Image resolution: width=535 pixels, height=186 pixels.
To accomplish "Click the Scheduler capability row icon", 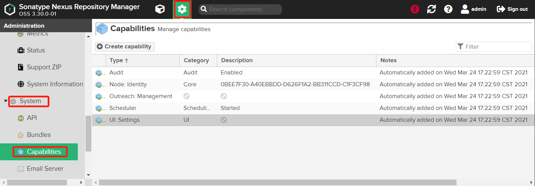I will 99,108.
